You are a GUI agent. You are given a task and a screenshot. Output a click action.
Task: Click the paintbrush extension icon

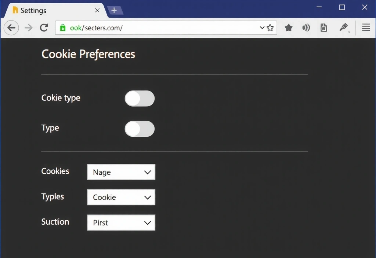pyautogui.click(x=343, y=27)
